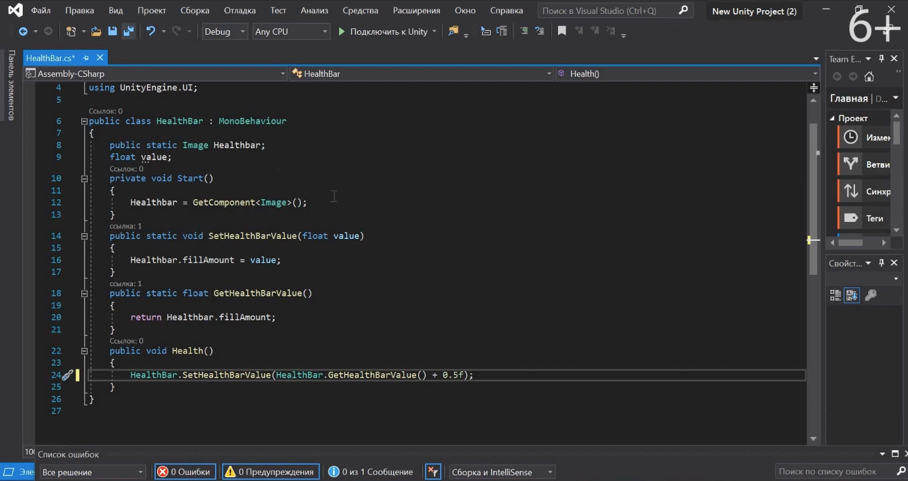Viewport: 908px width, 481px height.
Task: Open the Отладка menu
Action: tap(240, 11)
